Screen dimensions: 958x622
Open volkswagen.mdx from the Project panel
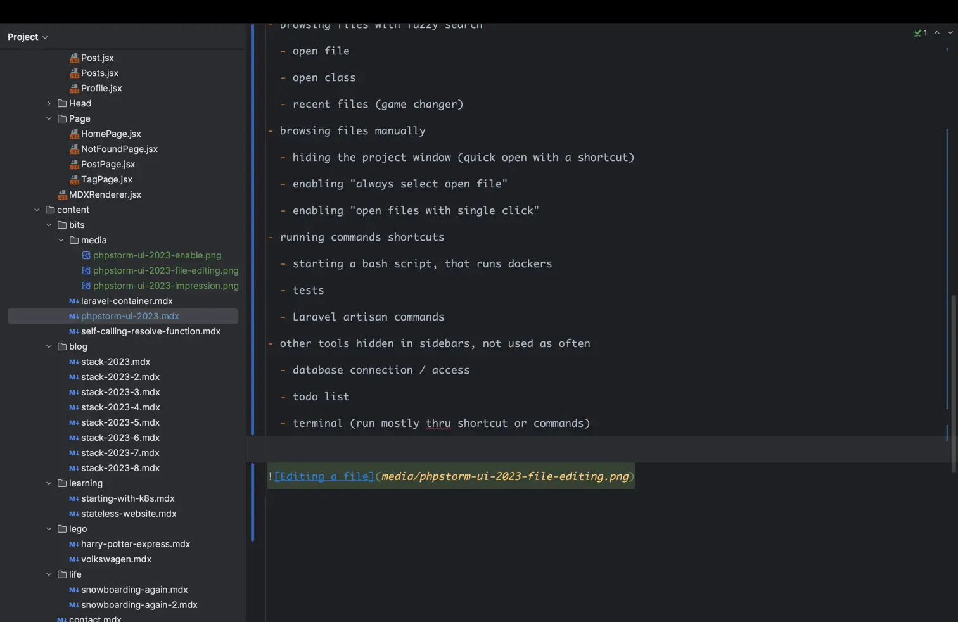[x=116, y=559]
